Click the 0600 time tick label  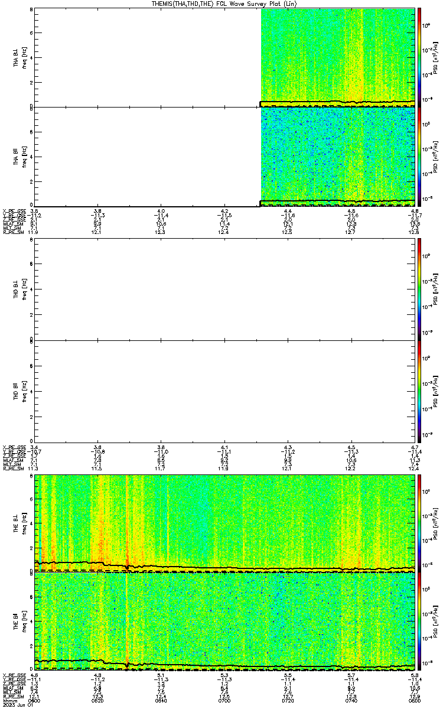(x=34, y=701)
